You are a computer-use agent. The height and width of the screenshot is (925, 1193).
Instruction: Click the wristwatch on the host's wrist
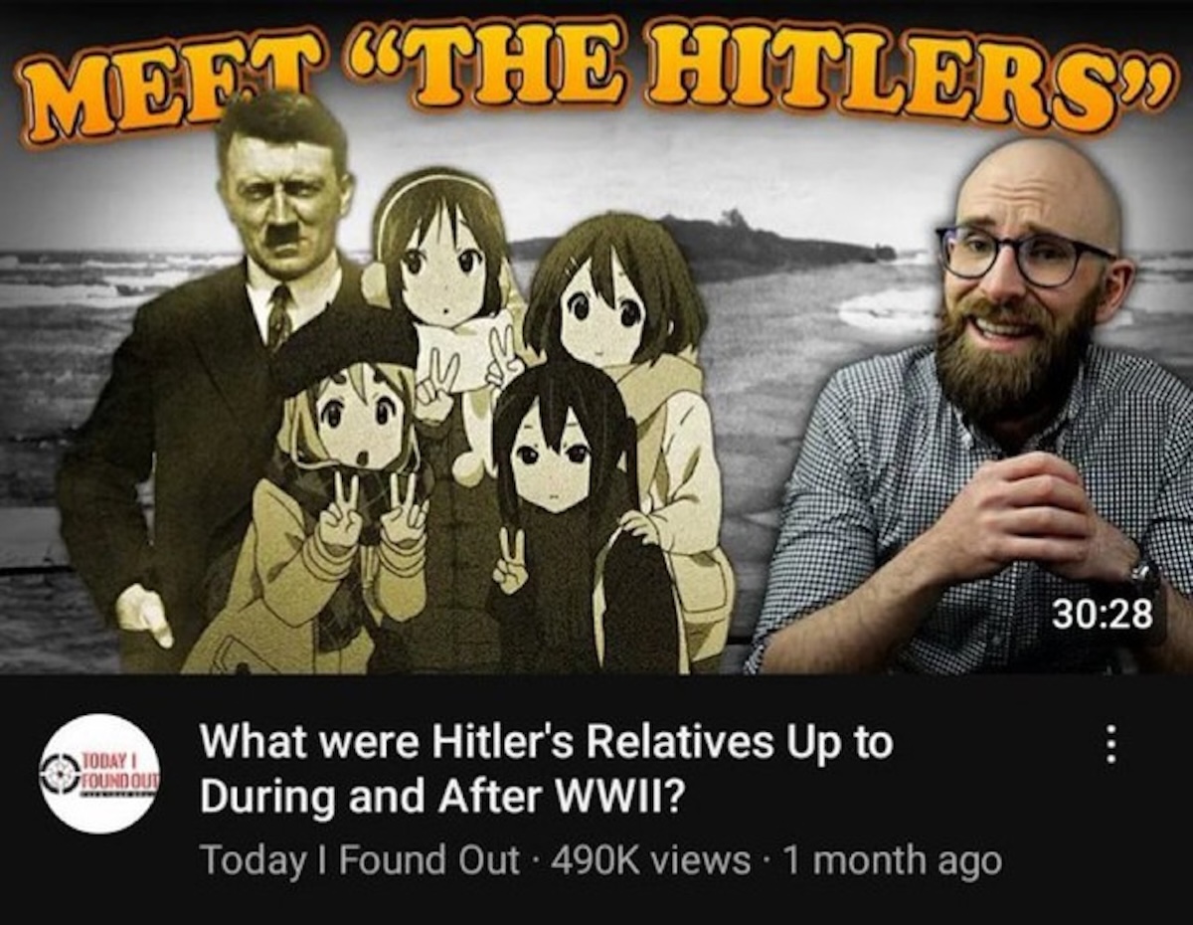[x=1143, y=585]
